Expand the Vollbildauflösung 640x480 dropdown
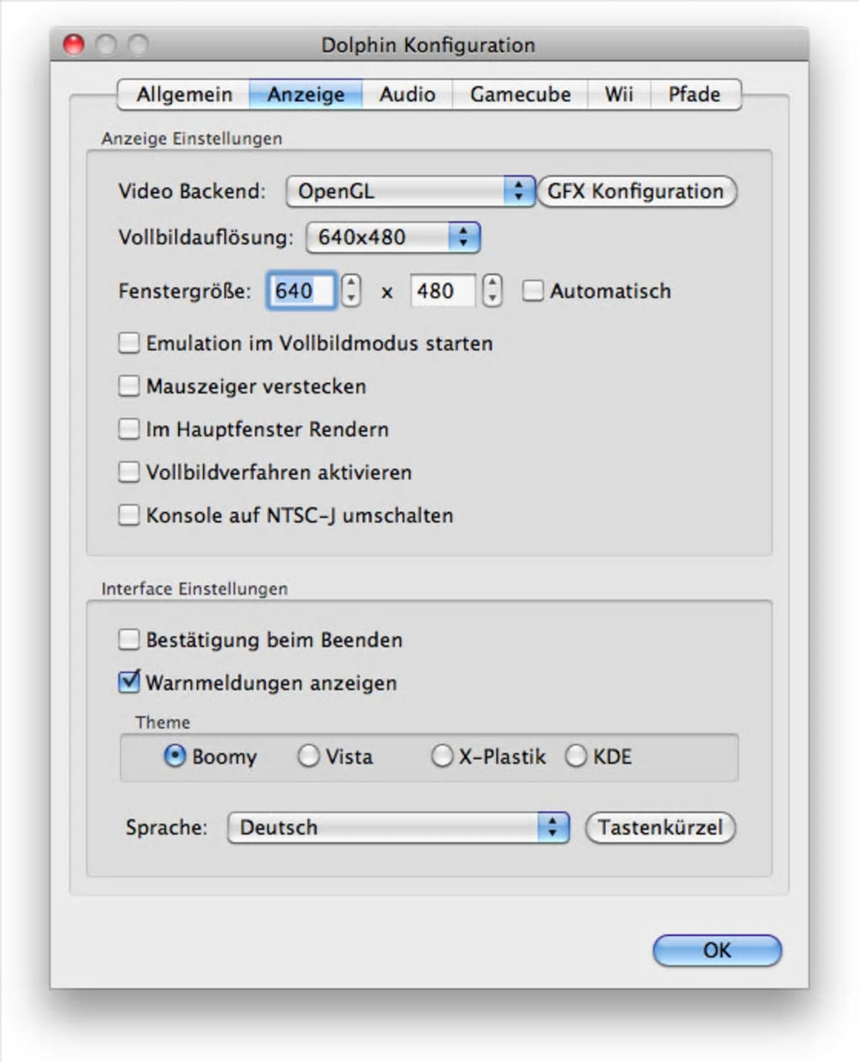 coord(392,237)
